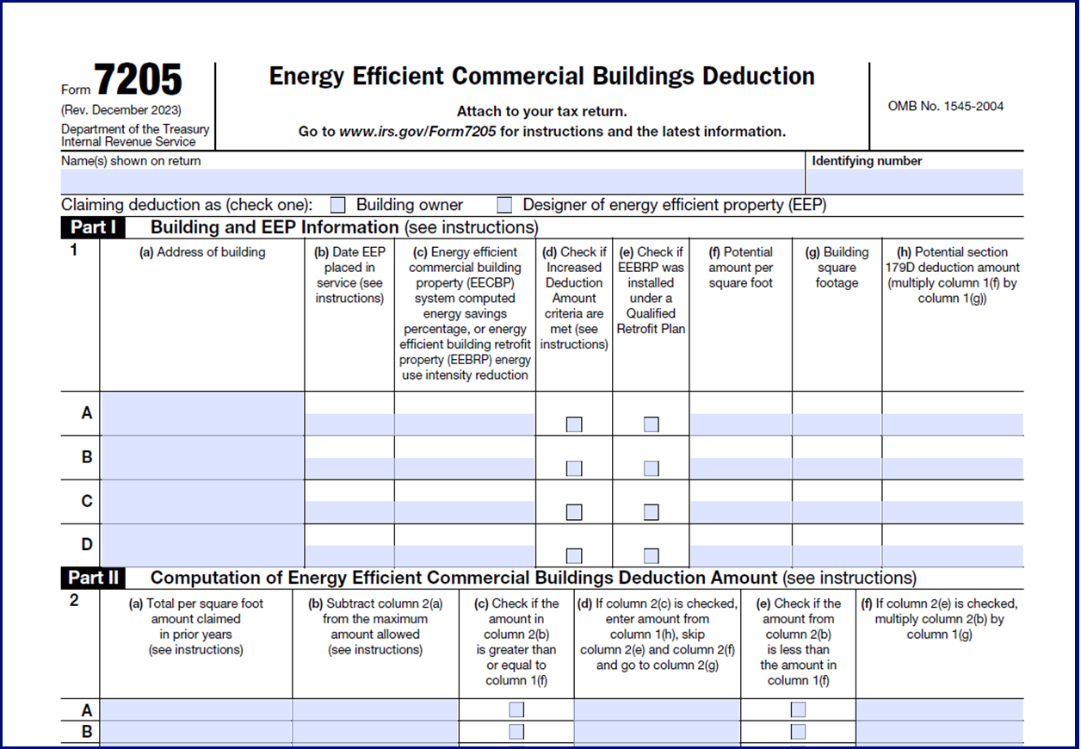Click Part II column 2(d) field row A
1081x749 pixels.
(x=657, y=710)
